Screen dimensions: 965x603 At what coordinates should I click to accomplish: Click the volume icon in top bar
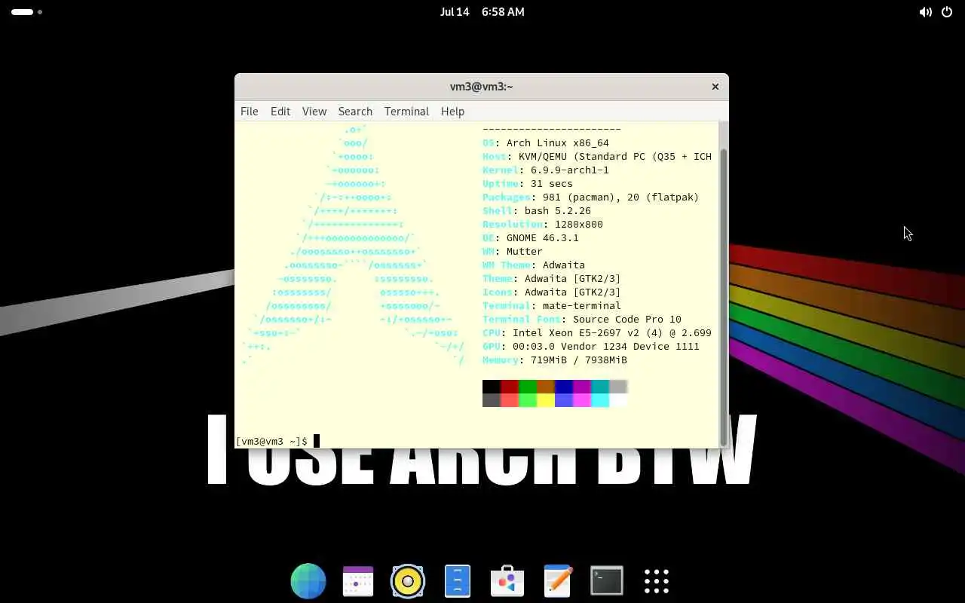point(926,12)
